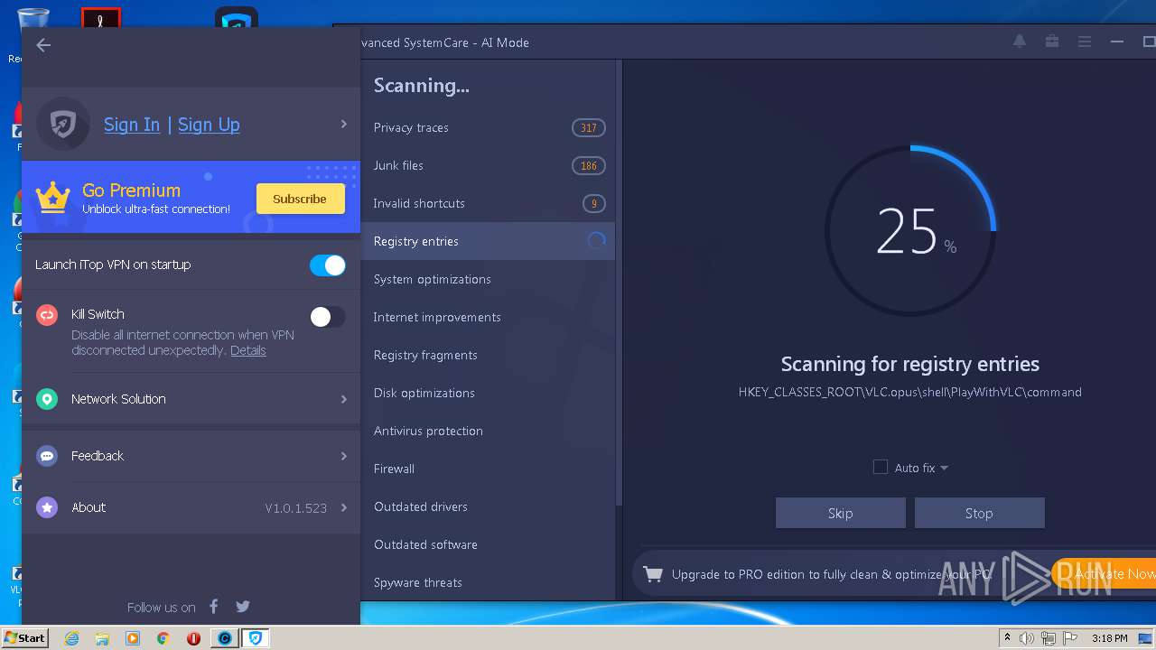The image size is (1156, 650).
Task: Click the scan list vertical scrollbar
Action: coord(619,282)
